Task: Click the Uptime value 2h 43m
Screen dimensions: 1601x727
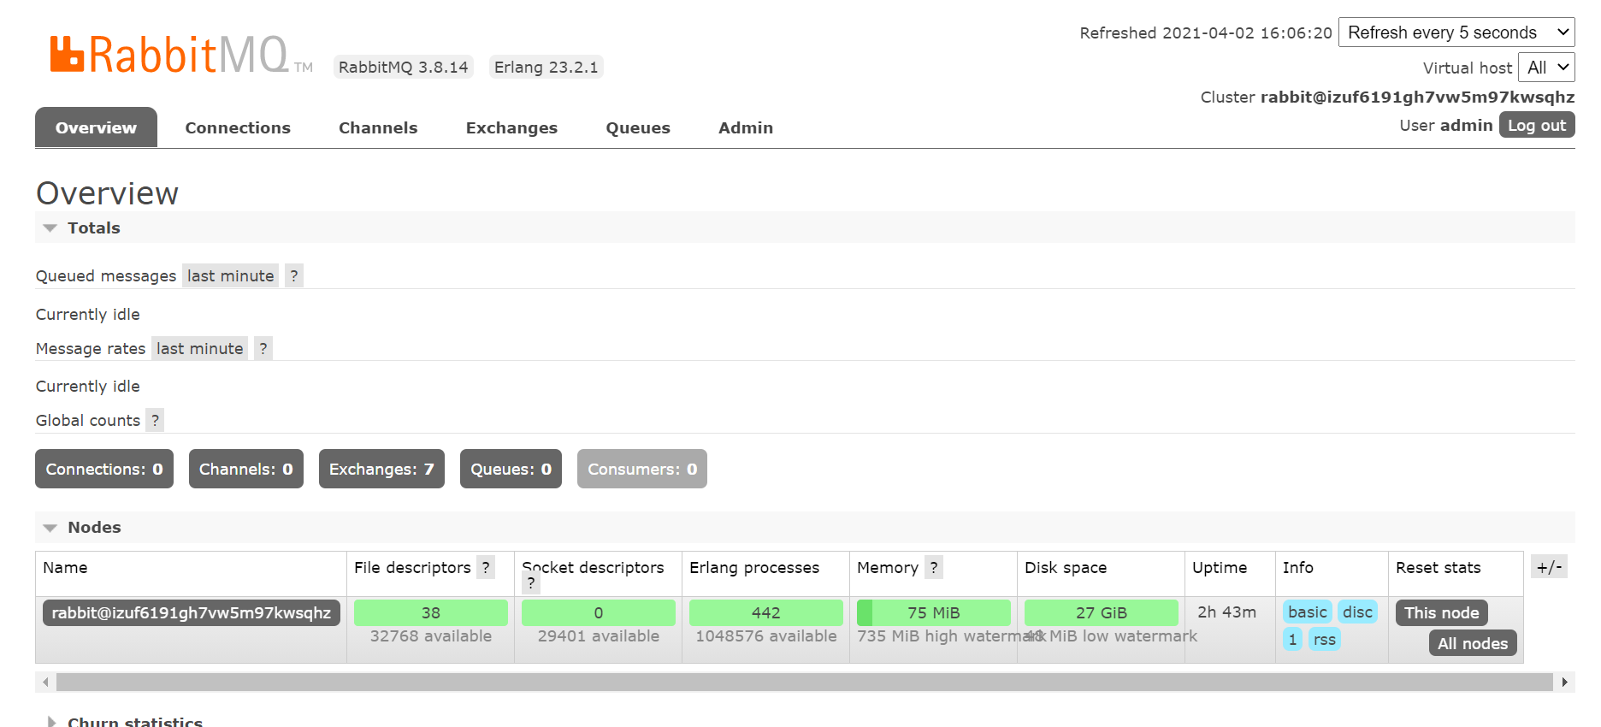Action: click(1227, 612)
